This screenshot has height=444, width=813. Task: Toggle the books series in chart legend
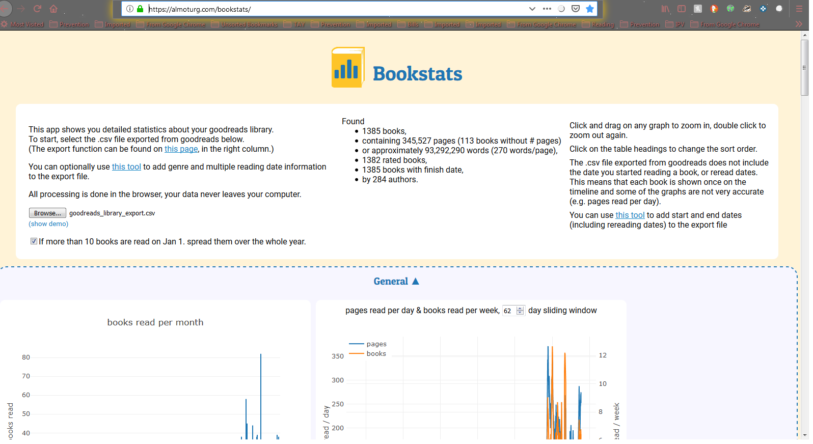368,354
